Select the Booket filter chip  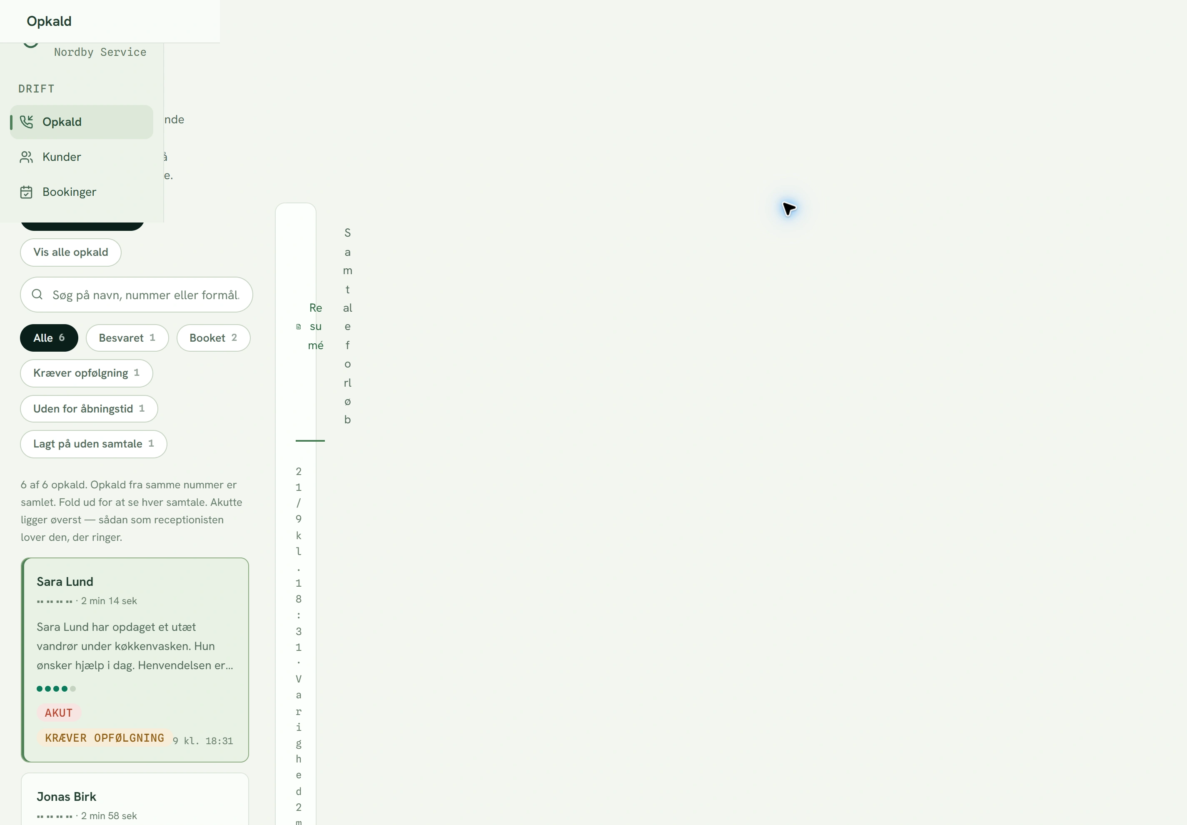(x=213, y=338)
